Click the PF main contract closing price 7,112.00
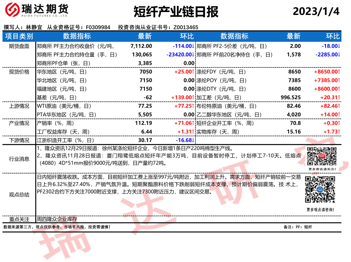This screenshot has height=262, width=351. [x=141, y=46]
